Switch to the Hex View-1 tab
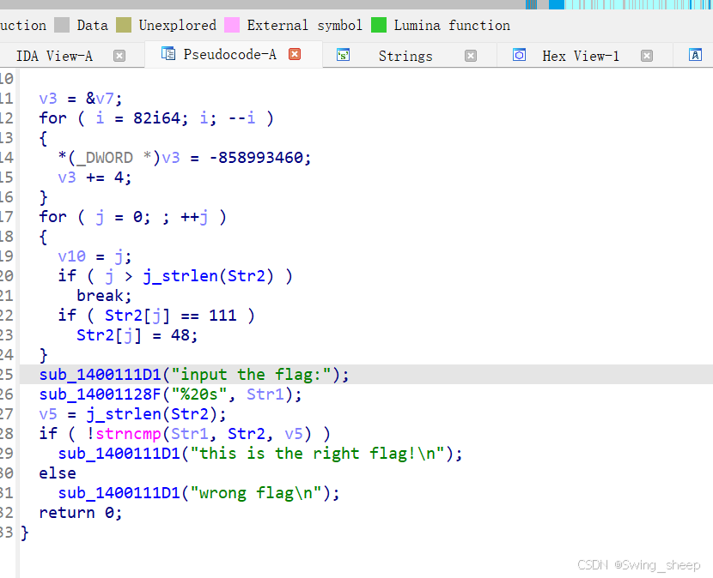 click(581, 56)
